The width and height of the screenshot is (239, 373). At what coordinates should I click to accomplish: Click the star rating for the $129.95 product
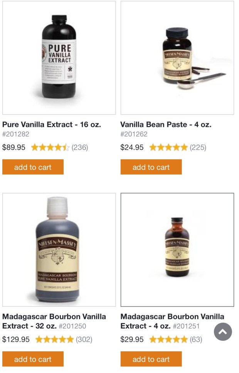click(x=54, y=339)
